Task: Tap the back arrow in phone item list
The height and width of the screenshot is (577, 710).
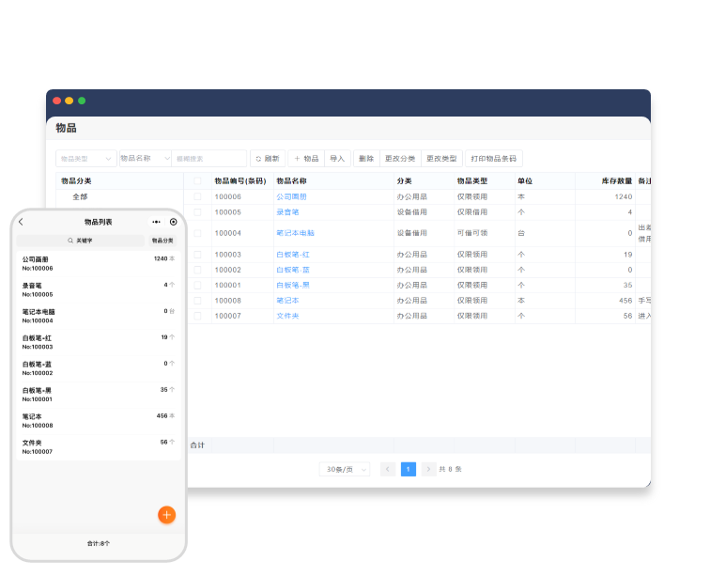Action: [21, 222]
